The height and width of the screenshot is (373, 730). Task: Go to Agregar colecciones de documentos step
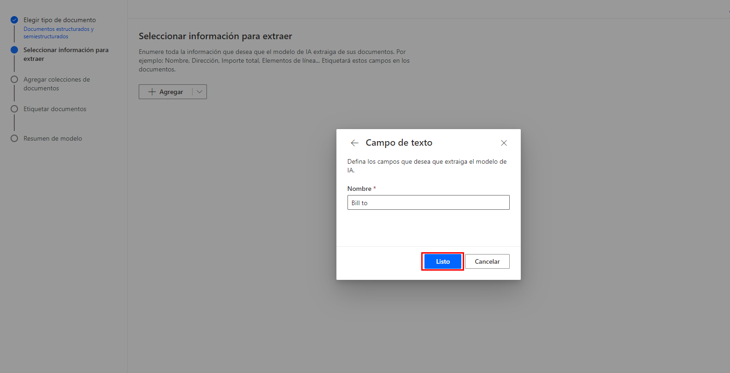57,84
